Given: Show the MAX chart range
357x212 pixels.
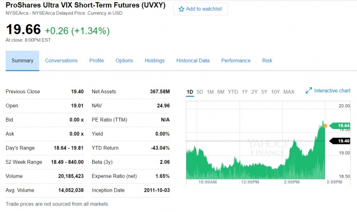Looking at the screenshot, I should click(x=289, y=92).
